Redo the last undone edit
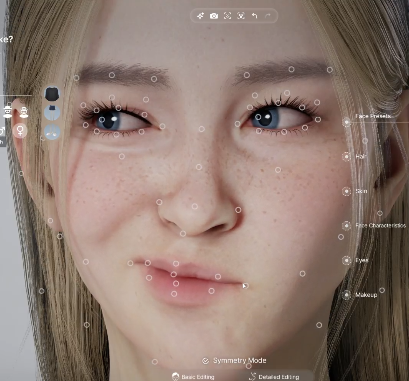 [x=268, y=16]
